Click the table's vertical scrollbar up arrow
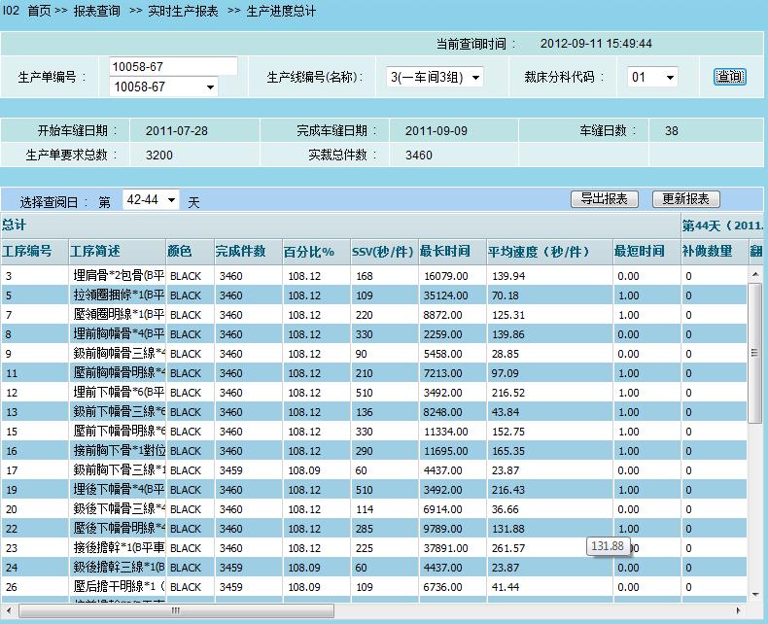The image size is (768, 624). point(755,275)
